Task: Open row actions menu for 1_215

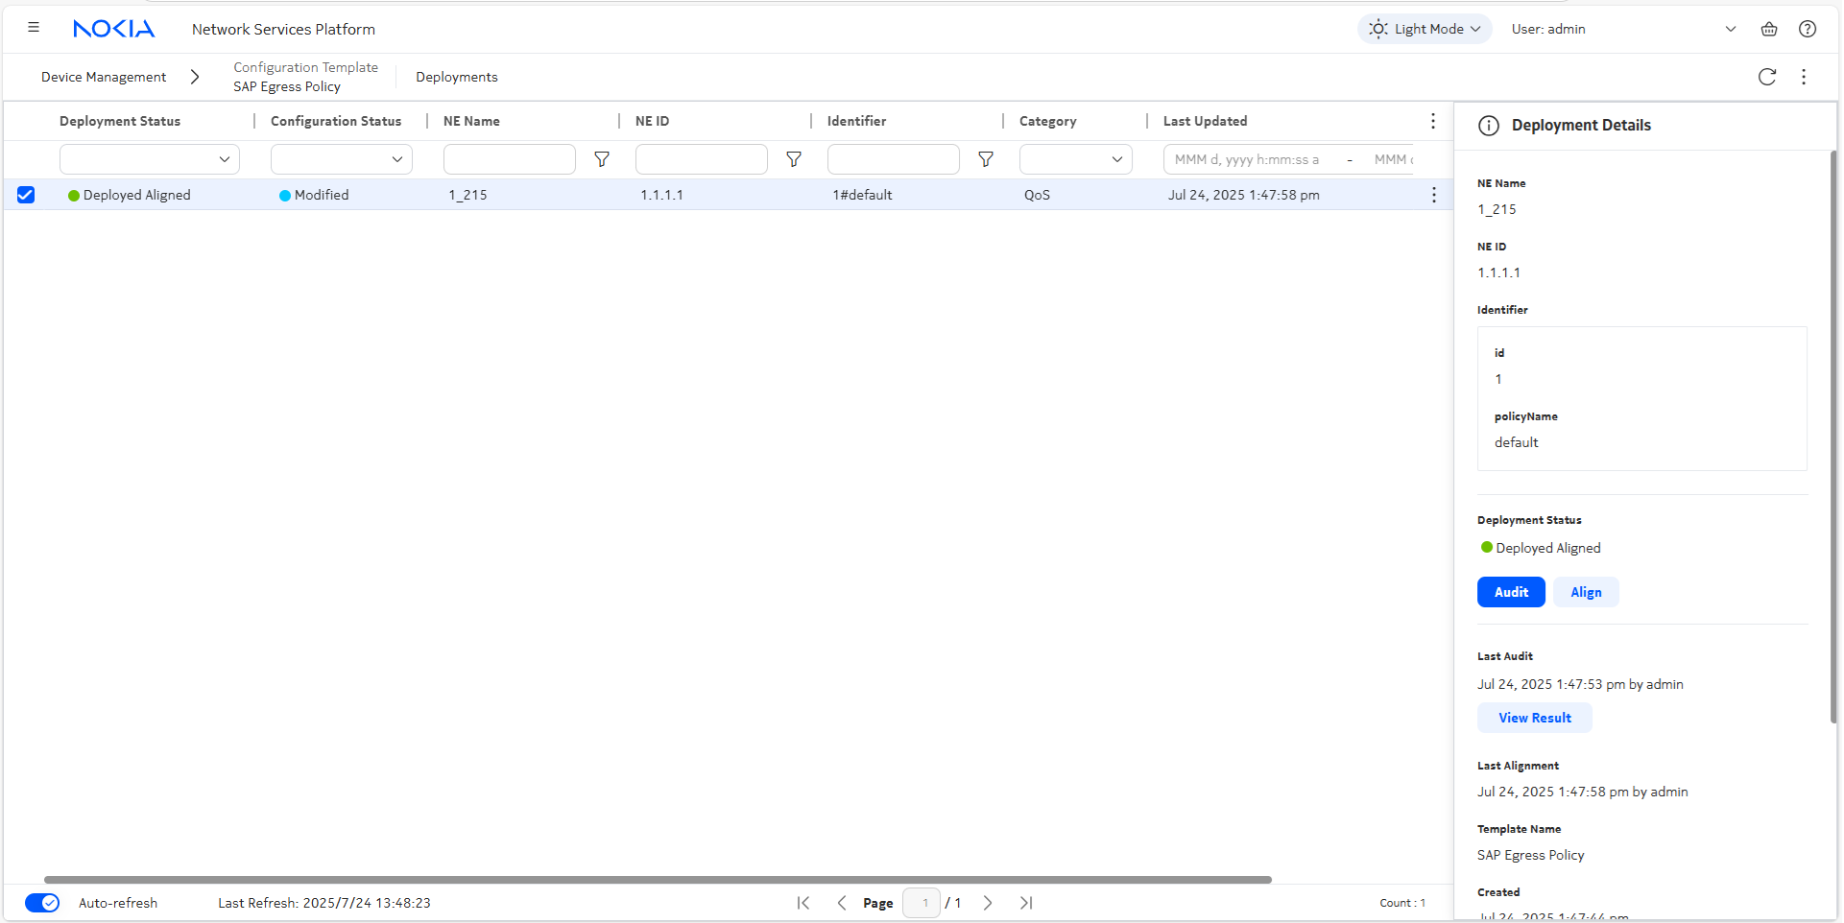Action: 1433,195
